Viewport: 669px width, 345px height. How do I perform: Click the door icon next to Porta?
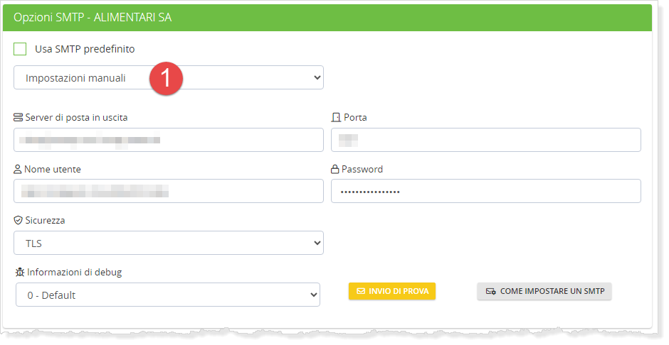pos(337,117)
